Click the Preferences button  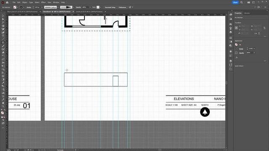click(122, 8)
